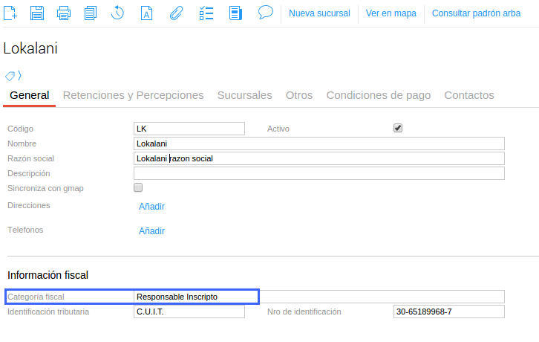Open the history clock icon
This screenshot has height=342, width=539.
pos(117,13)
